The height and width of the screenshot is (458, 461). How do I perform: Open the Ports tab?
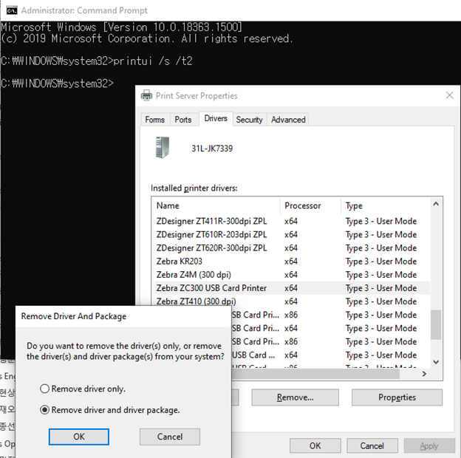coord(183,120)
